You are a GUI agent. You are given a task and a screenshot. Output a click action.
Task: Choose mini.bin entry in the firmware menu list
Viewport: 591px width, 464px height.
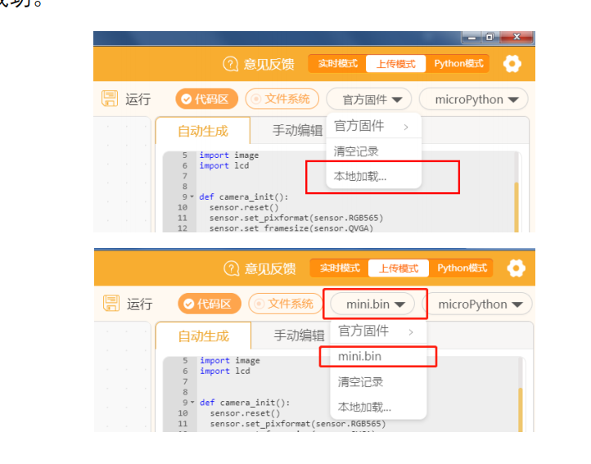(x=360, y=357)
